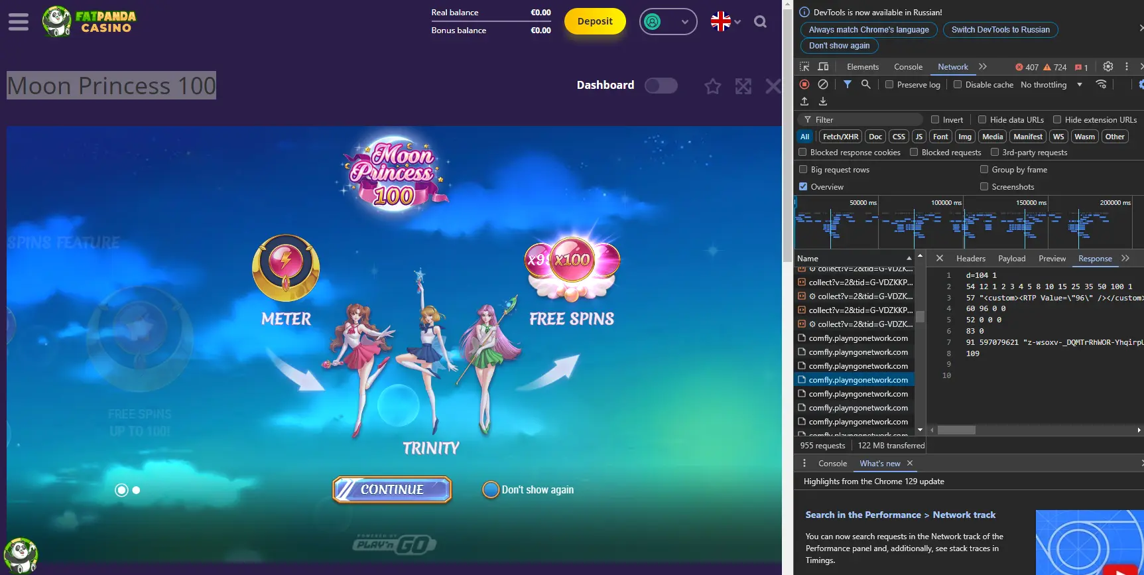
Task: Open the No throttling dropdown
Action: point(1051,84)
